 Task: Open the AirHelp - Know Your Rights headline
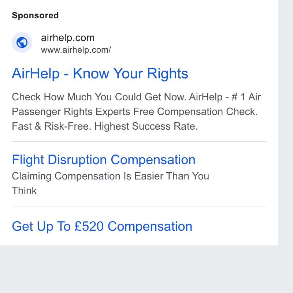[100, 74]
